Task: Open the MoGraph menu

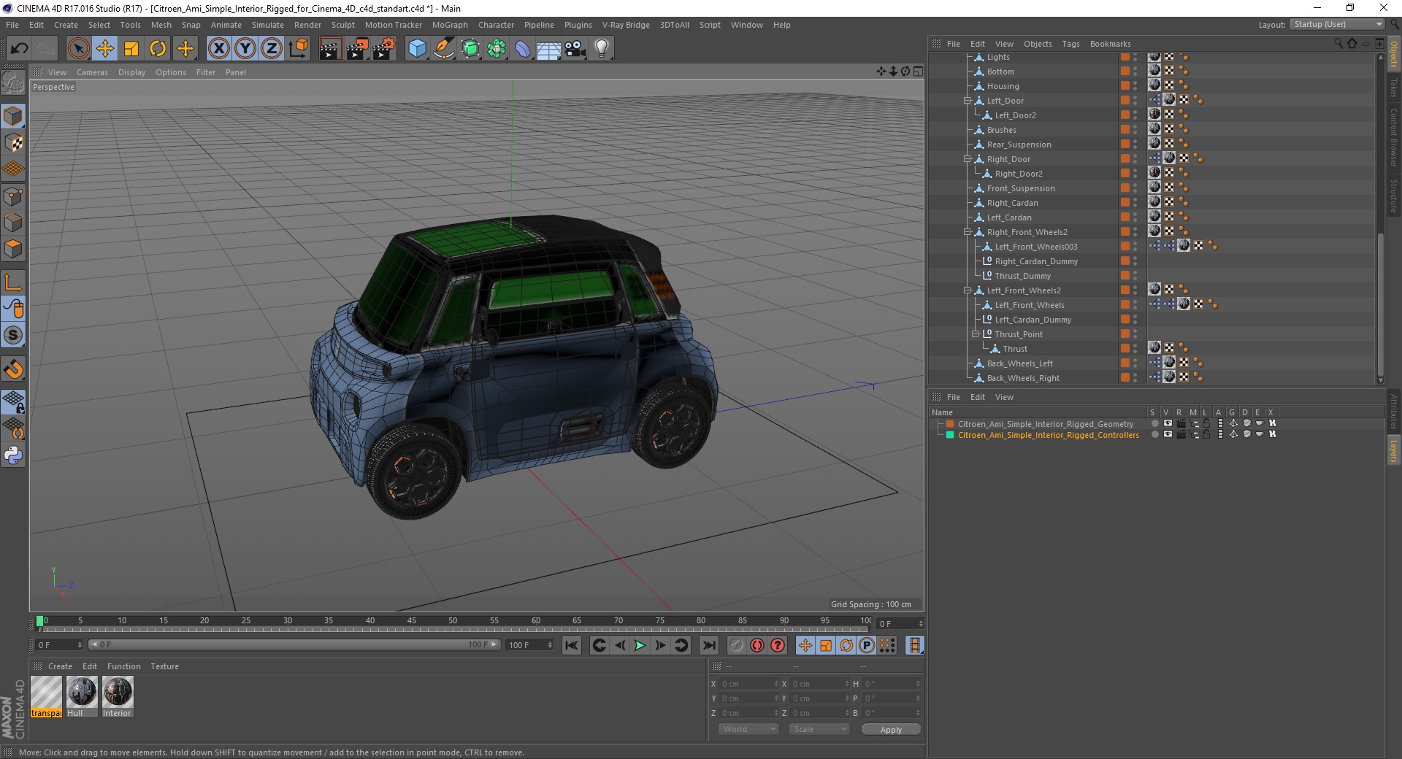Action: (450, 25)
